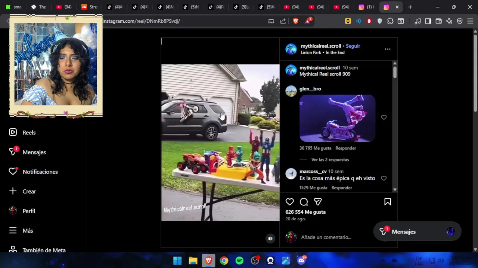Image resolution: width=478 pixels, height=268 pixels.
Task: Open Brave Leo AI sparkle icon
Action: [x=449, y=21]
